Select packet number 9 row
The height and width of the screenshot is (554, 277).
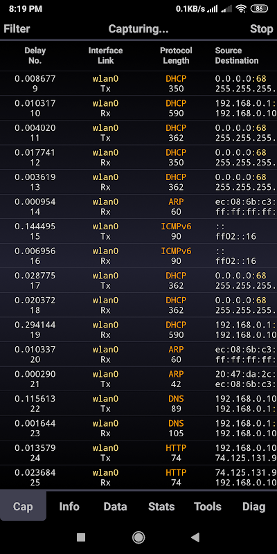(138, 83)
